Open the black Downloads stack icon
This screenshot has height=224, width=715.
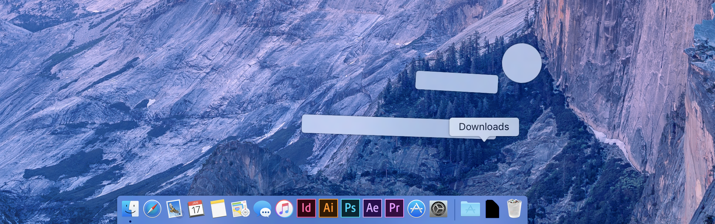(x=492, y=209)
